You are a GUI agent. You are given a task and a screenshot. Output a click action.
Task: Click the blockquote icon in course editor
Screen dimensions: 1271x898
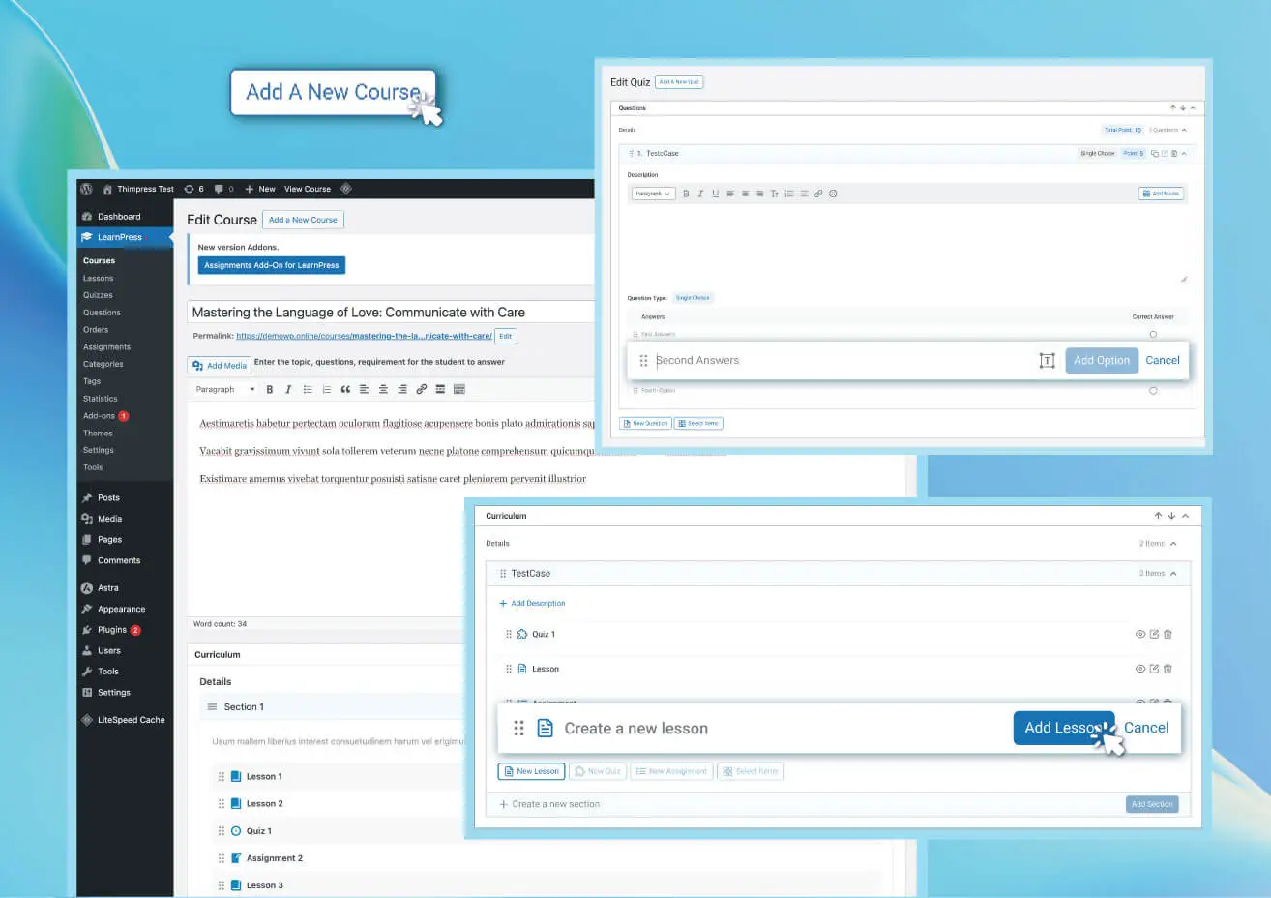click(345, 389)
